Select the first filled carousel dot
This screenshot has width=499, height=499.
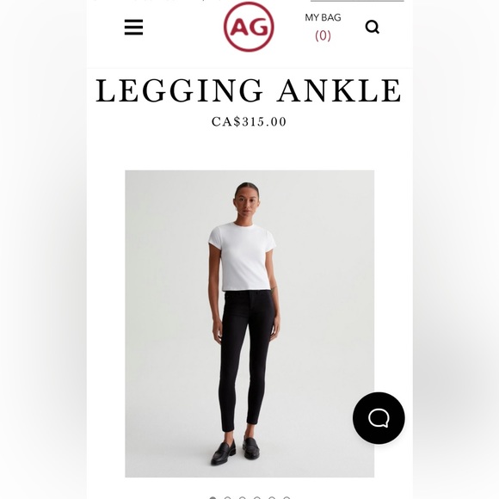pyautogui.click(x=213, y=498)
